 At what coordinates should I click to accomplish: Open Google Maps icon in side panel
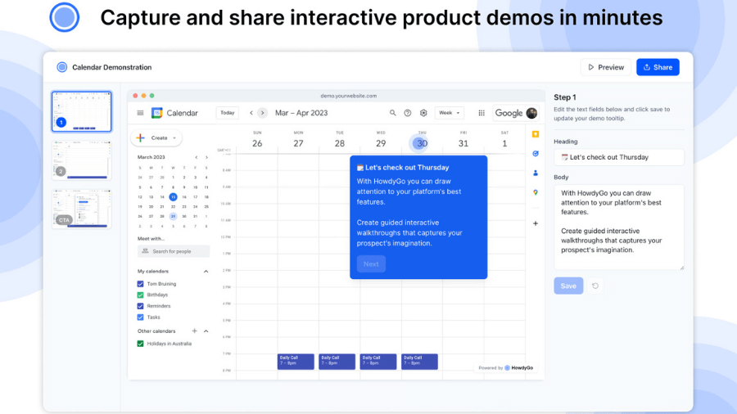pos(536,192)
